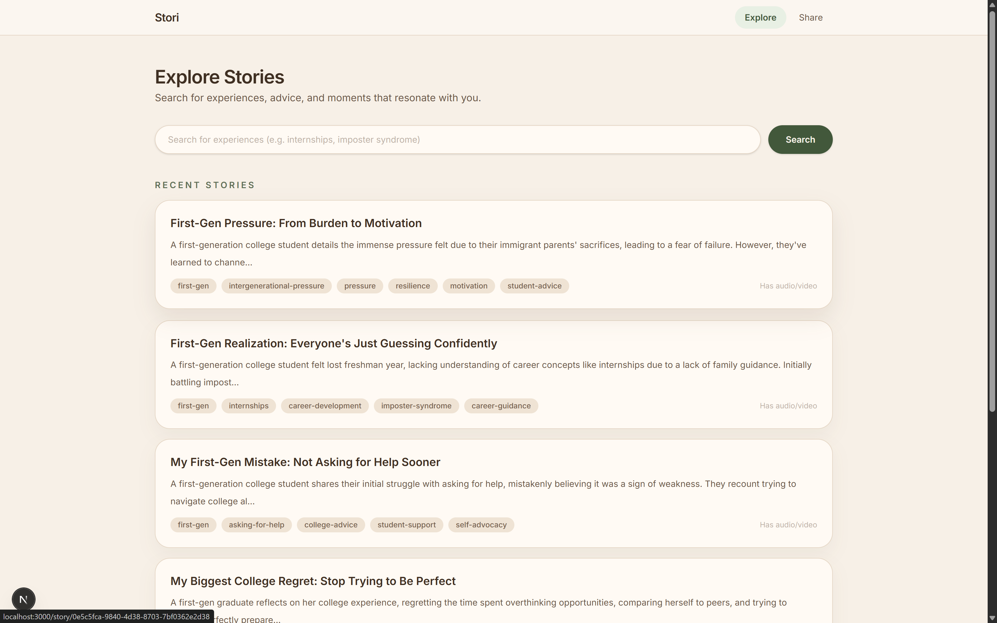Viewport: 997px width, 623px height.
Task: Click the internships tag chip
Action: [x=248, y=406]
